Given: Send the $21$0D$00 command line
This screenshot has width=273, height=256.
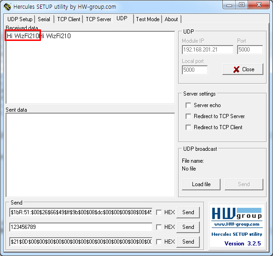Looking at the screenshot, I should [188, 242].
